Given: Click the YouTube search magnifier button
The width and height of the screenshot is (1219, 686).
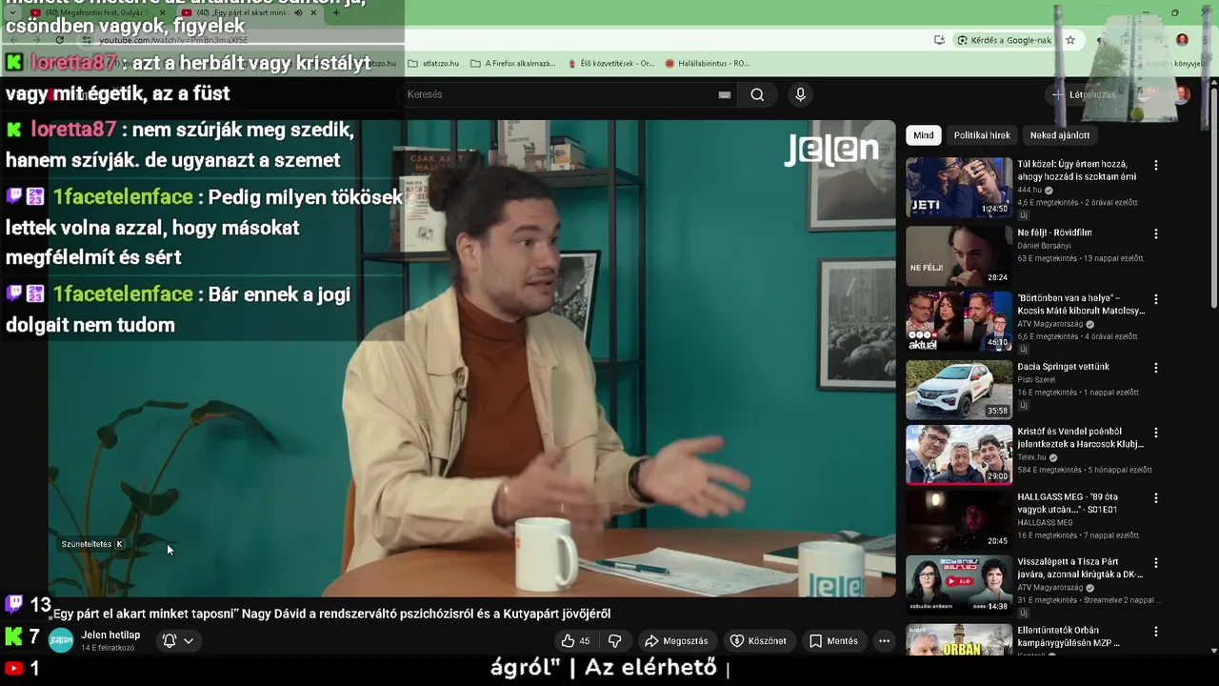Looking at the screenshot, I should coord(757,94).
